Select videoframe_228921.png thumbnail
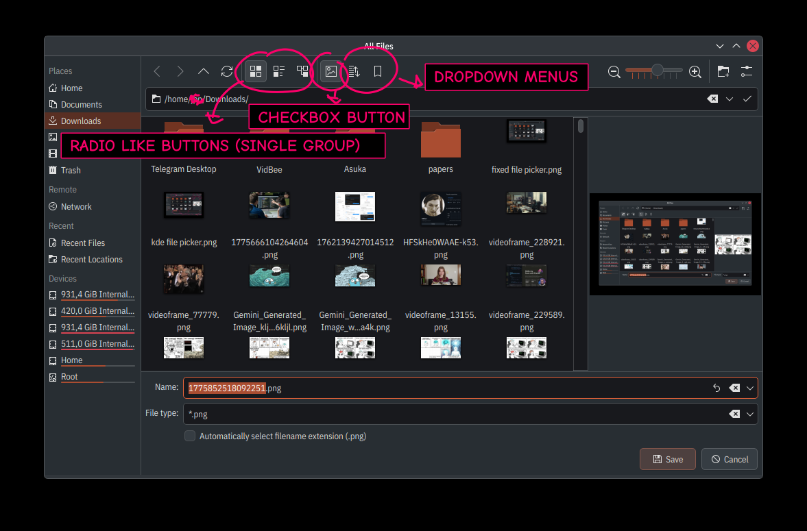807x531 pixels. point(527,203)
